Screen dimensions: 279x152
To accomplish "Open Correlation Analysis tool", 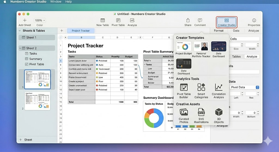I will tap(219, 91).
